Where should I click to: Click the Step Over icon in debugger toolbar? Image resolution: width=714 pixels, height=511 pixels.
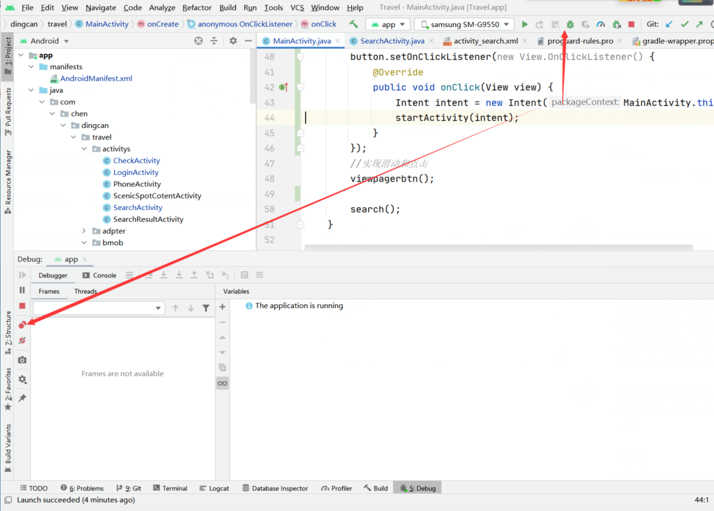(148, 275)
